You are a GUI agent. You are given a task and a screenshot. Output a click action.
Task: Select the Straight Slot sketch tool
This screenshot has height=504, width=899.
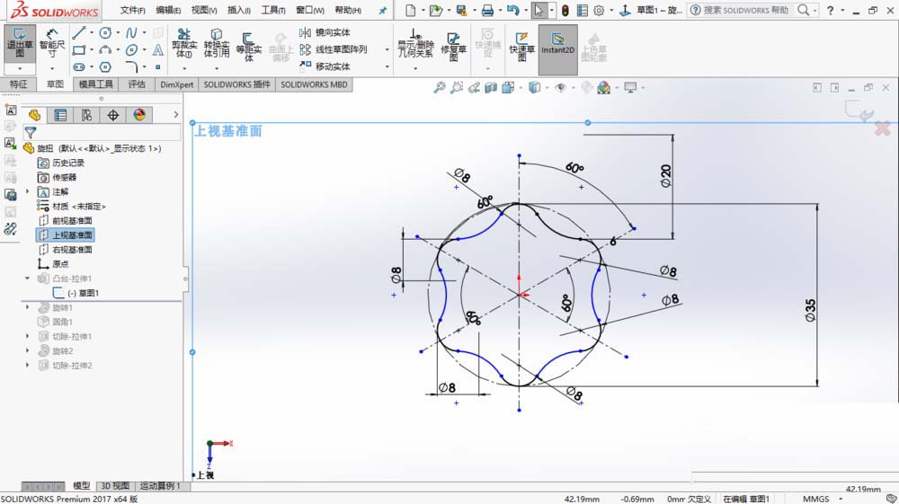(78, 67)
